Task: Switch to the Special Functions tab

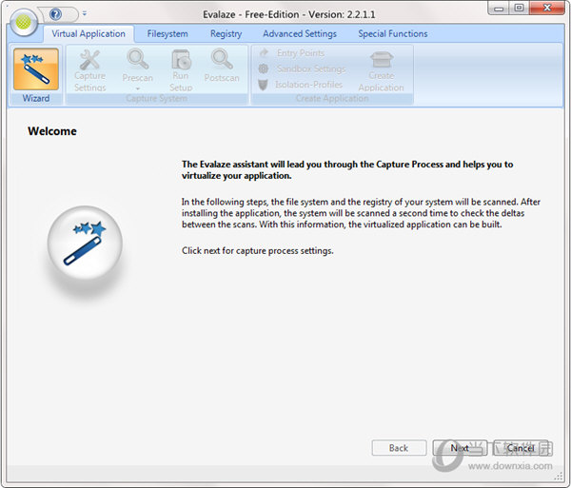Action: coord(392,34)
